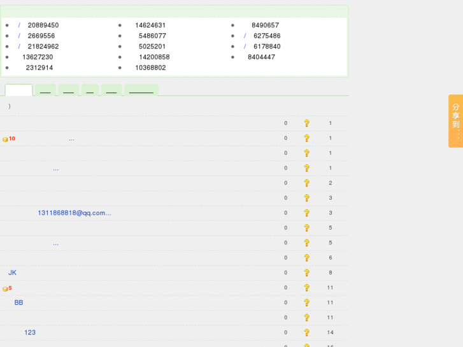Click the number 2669556 in the list

click(x=41, y=36)
